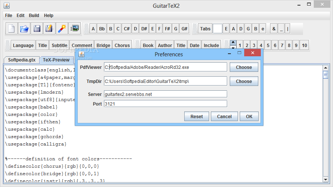Click number 5 fret button
The height and width of the screenshot is (187, 333).
(x=268, y=45)
